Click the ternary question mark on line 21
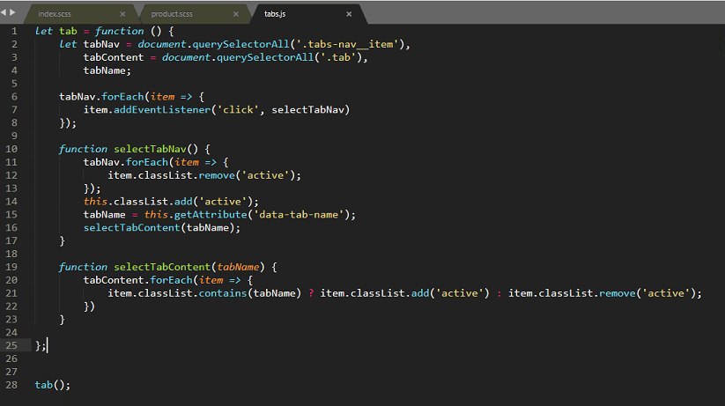 pos(311,293)
